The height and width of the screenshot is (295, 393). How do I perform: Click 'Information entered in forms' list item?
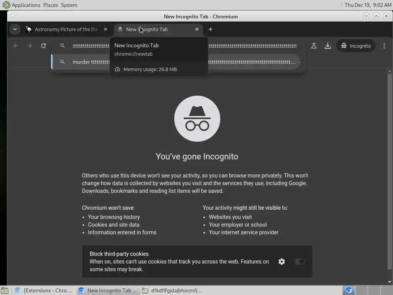point(122,232)
